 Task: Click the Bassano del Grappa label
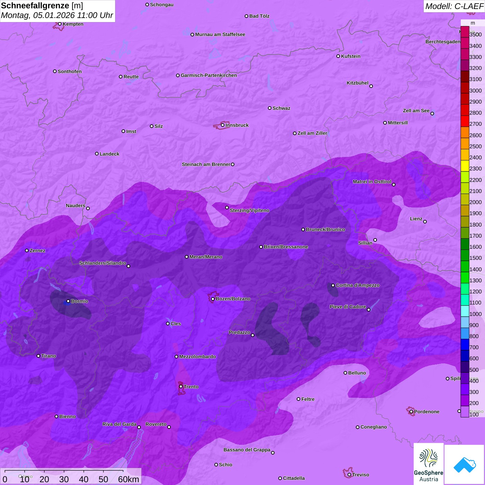point(247,450)
